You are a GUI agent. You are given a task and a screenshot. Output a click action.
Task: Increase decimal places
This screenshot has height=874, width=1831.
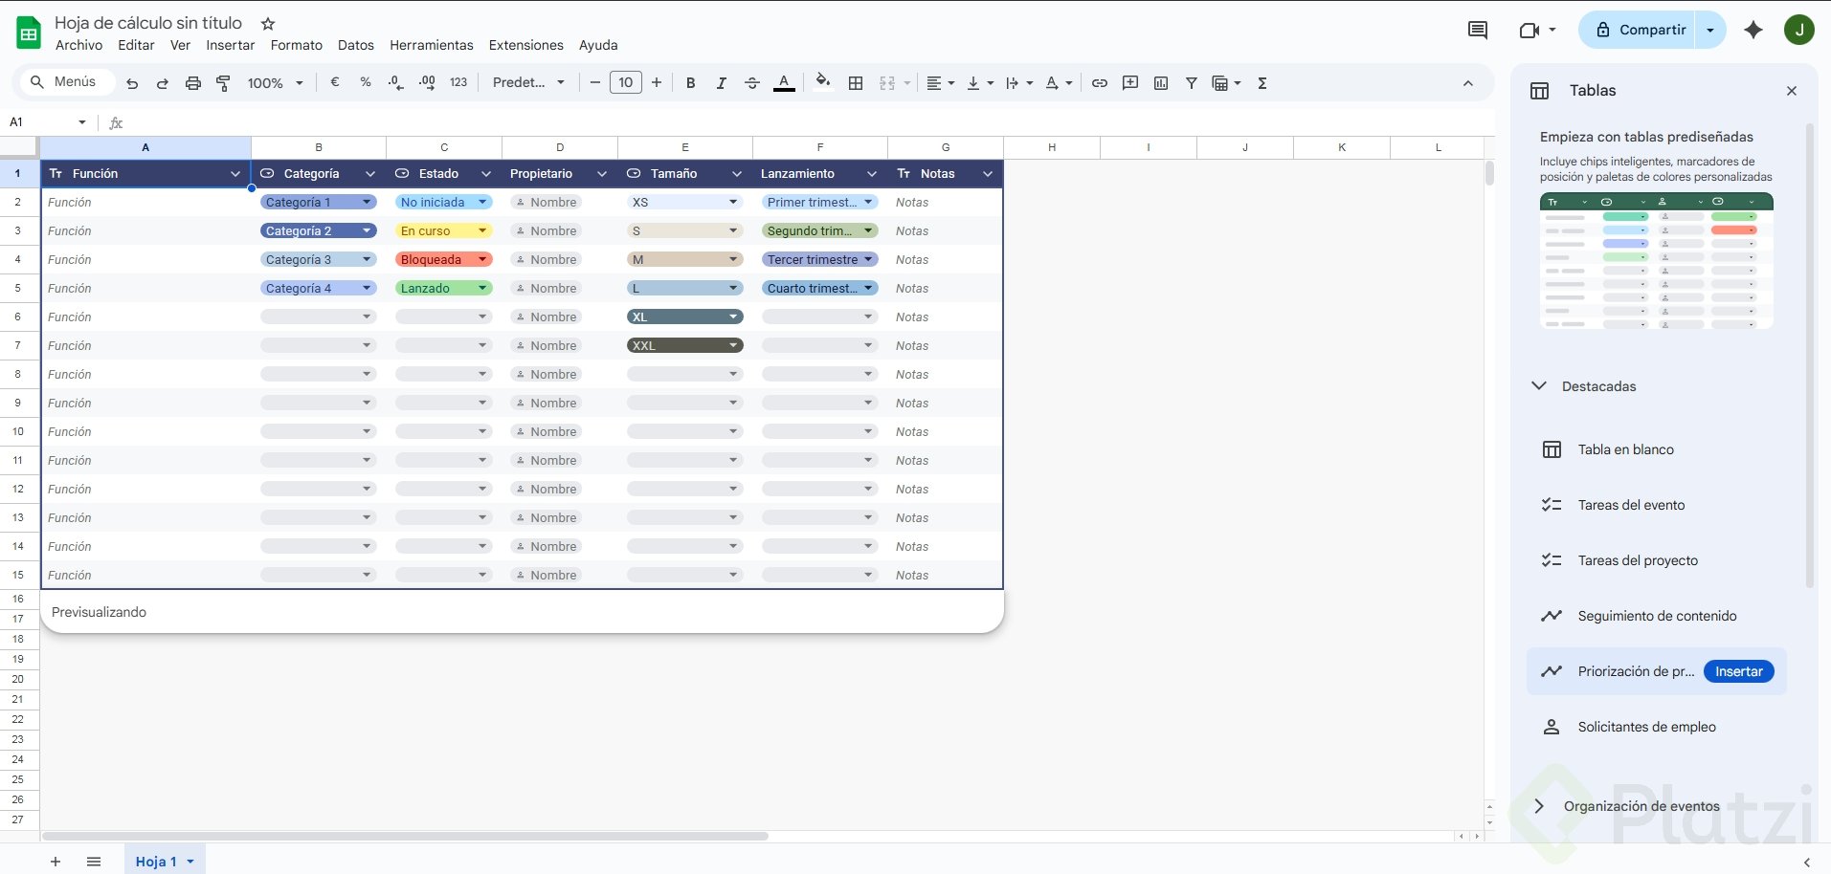(x=427, y=83)
